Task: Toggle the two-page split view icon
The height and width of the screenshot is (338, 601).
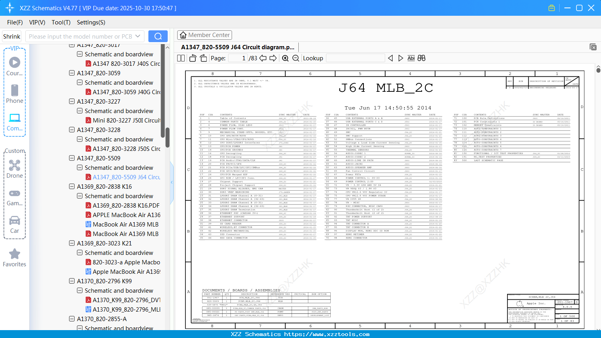Action: 181,58
